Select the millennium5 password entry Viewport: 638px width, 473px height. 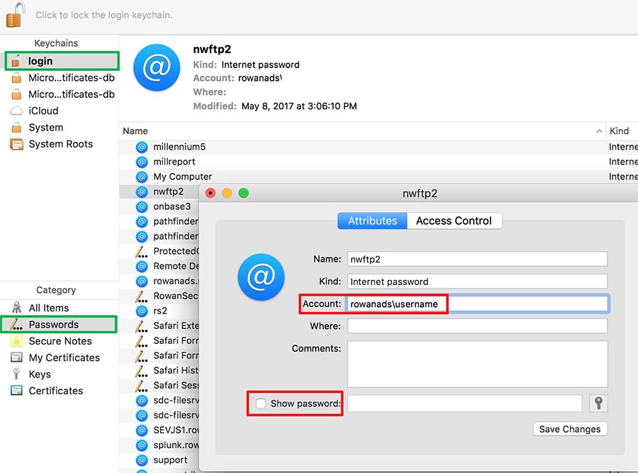(x=179, y=147)
